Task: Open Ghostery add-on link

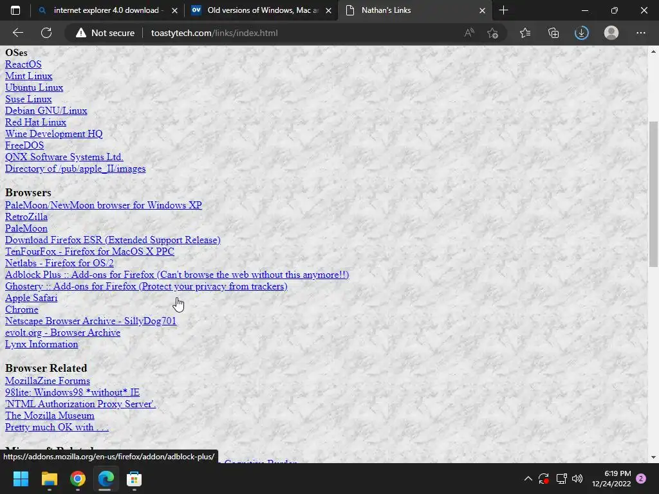Action: [x=146, y=286]
